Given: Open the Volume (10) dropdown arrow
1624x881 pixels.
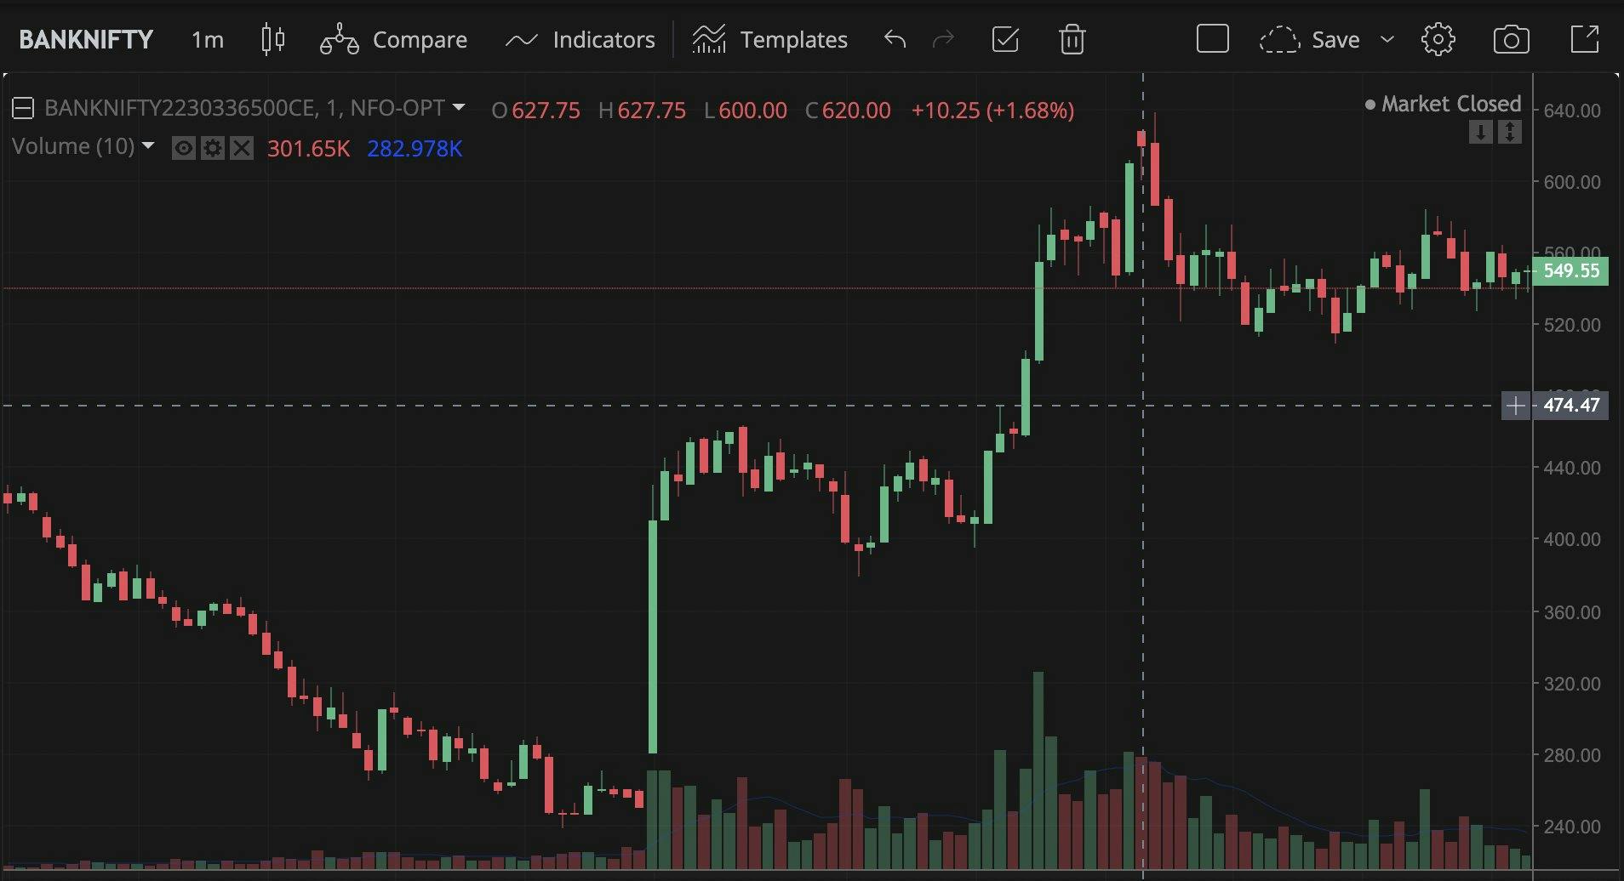Looking at the screenshot, I should 148,146.
